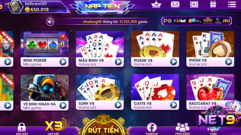Click the Nạp Tiền deposit button
241x135 pixels.
(x=102, y=6)
